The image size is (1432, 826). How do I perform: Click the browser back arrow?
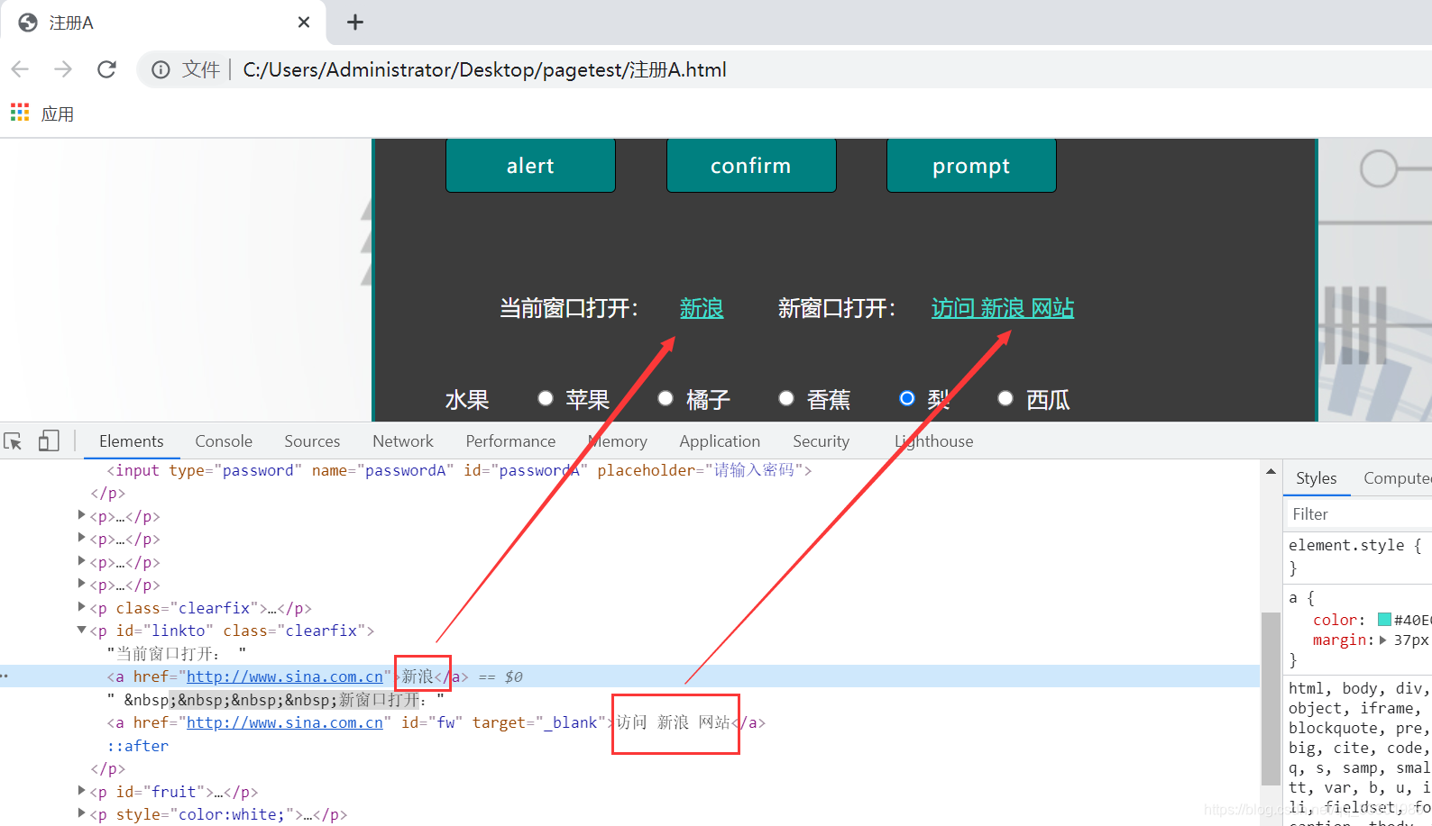[21, 69]
